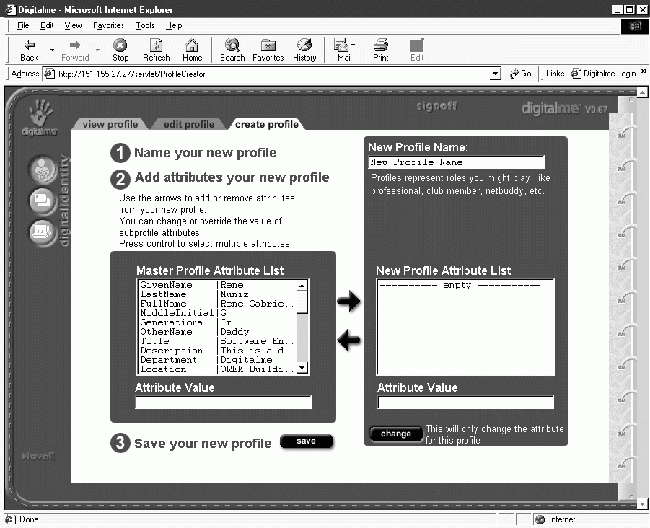Open the cards sidebar icon
The image size is (650, 528).
pyautogui.click(x=43, y=201)
